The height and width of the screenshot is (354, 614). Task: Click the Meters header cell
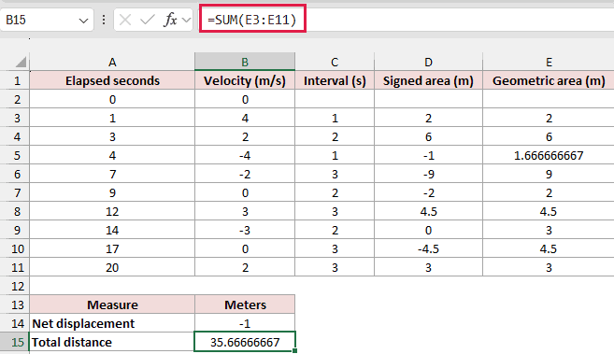245,304
